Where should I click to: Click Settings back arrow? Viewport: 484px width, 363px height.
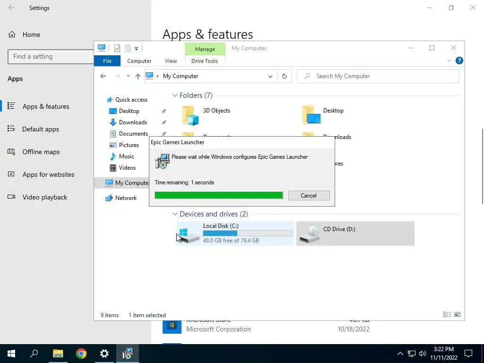pos(11,8)
